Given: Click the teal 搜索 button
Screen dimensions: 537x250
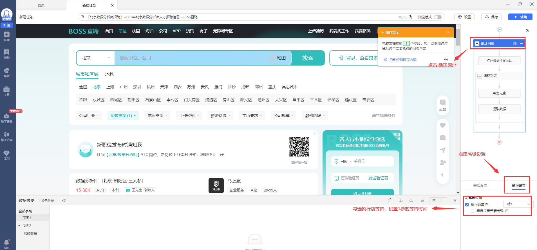Looking at the screenshot, I should coord(308,58).
